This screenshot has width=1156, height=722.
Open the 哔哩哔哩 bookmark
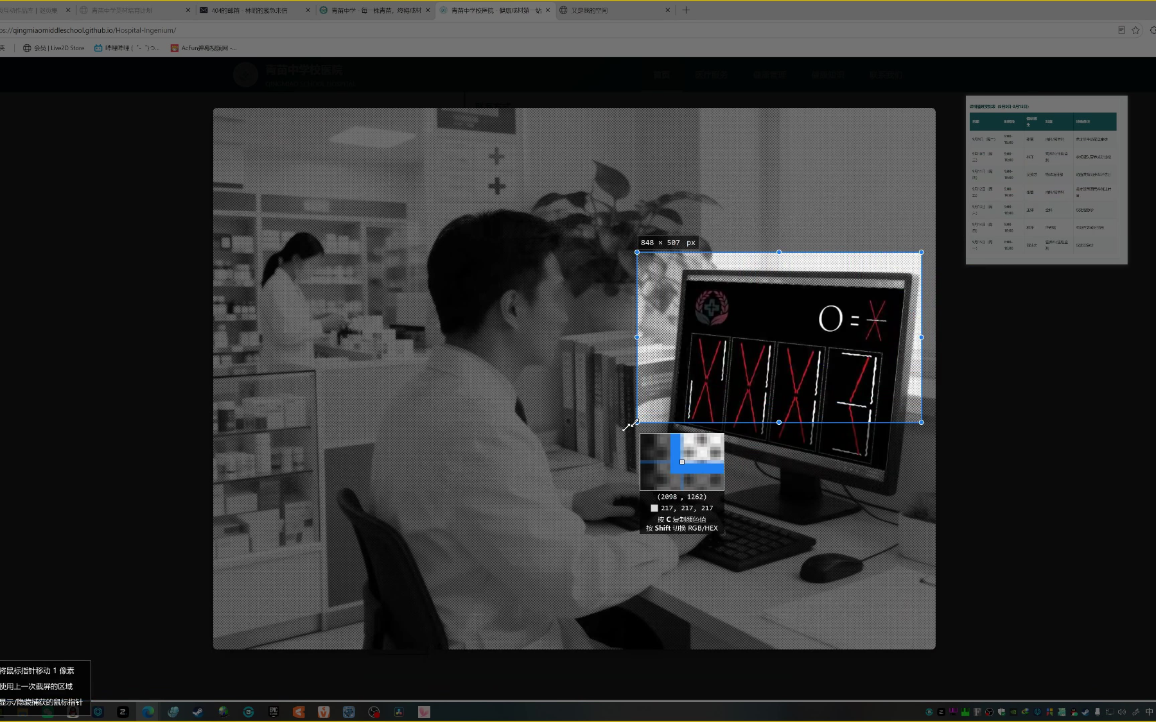pos(127,48)
